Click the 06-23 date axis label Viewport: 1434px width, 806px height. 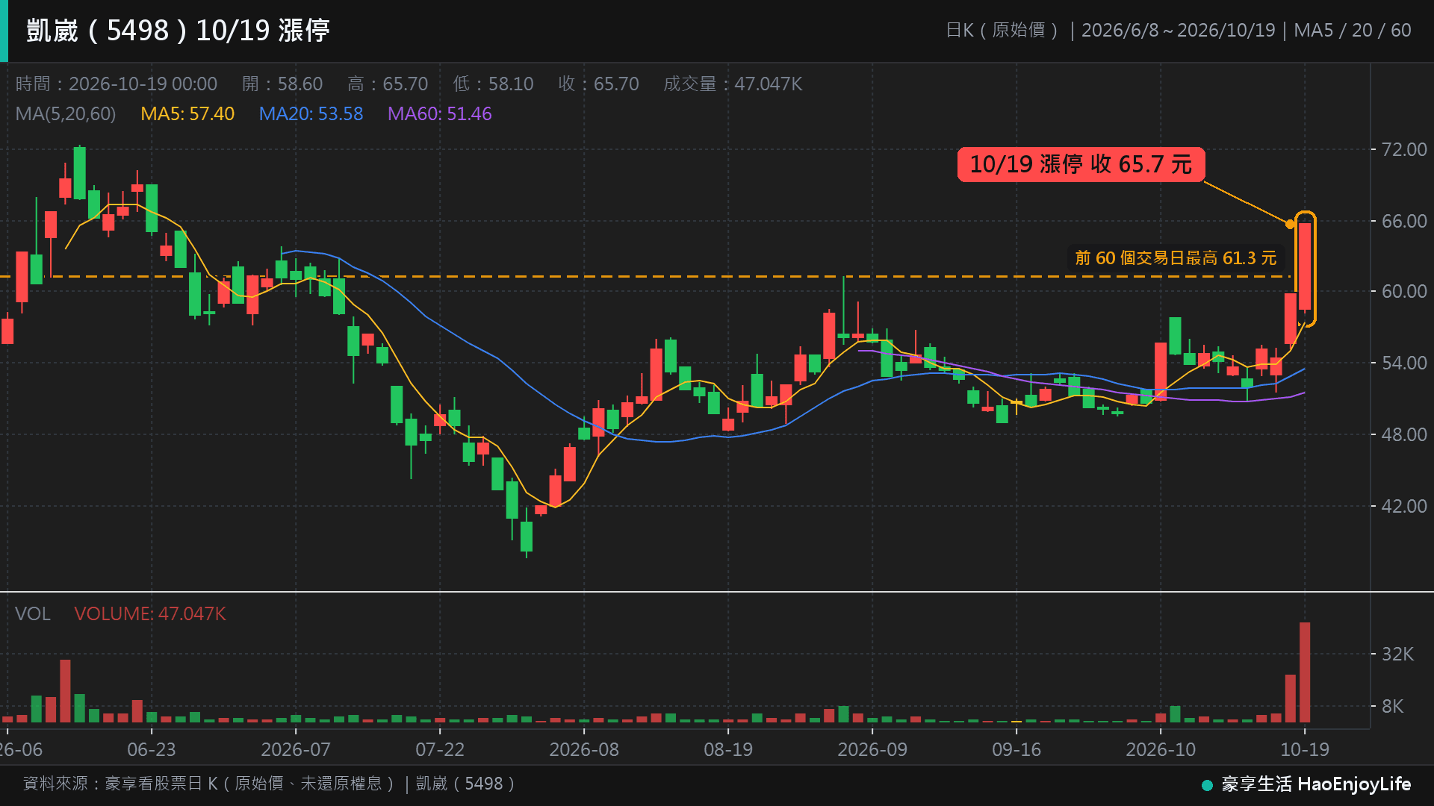152,749
